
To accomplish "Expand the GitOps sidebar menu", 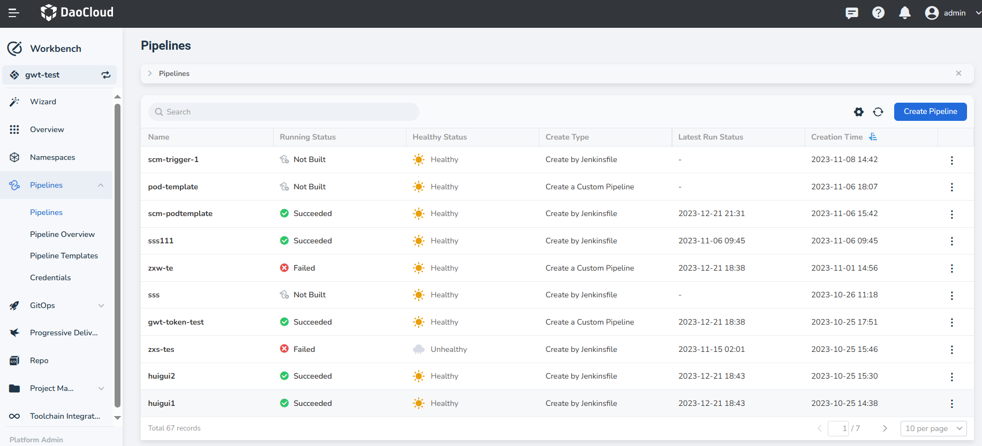I will (x=101, y=305).
